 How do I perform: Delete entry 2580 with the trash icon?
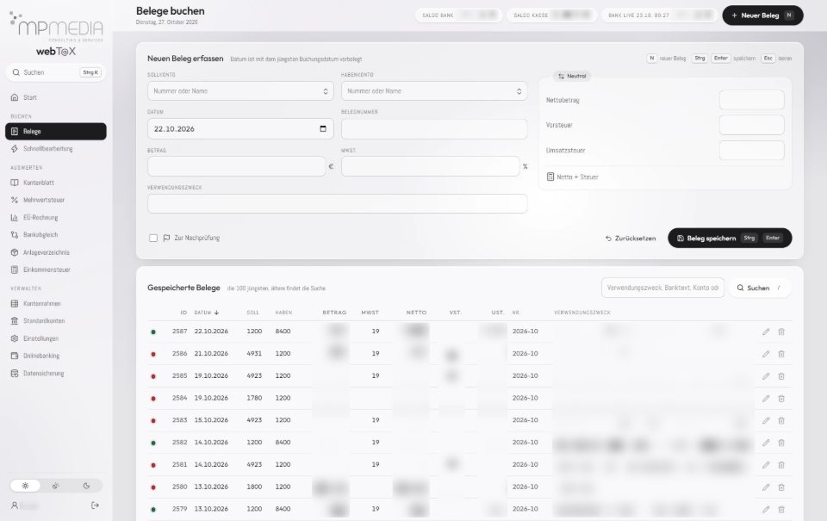pos(781,487)
